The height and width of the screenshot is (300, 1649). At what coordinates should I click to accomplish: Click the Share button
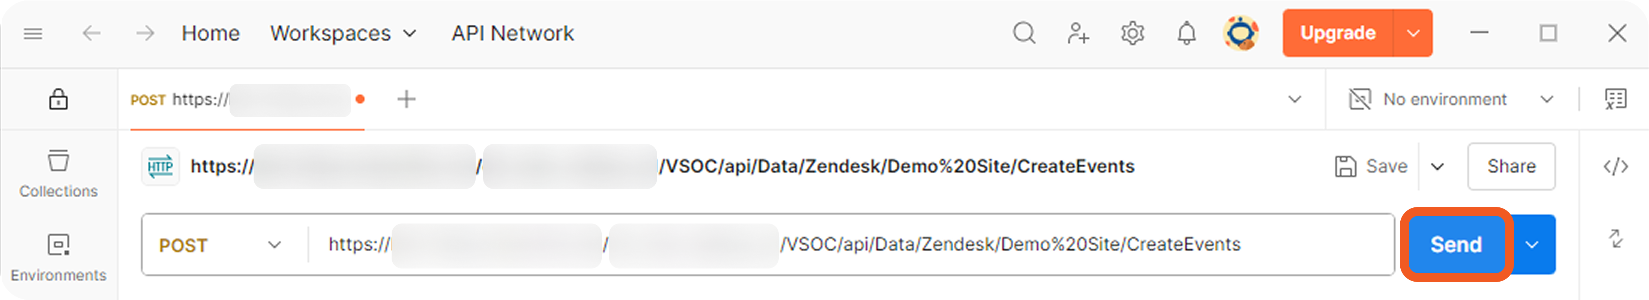click(x=1511, y=166)
